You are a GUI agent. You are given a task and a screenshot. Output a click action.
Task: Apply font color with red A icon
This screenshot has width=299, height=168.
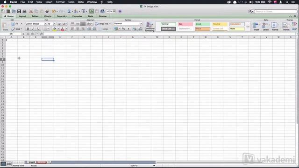click(x=62, y=29)
